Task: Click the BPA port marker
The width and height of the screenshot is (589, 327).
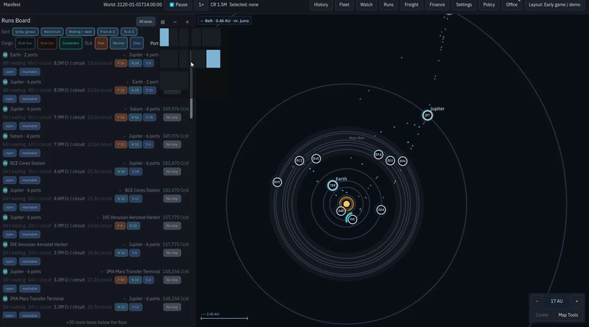Action: (378, 155)
